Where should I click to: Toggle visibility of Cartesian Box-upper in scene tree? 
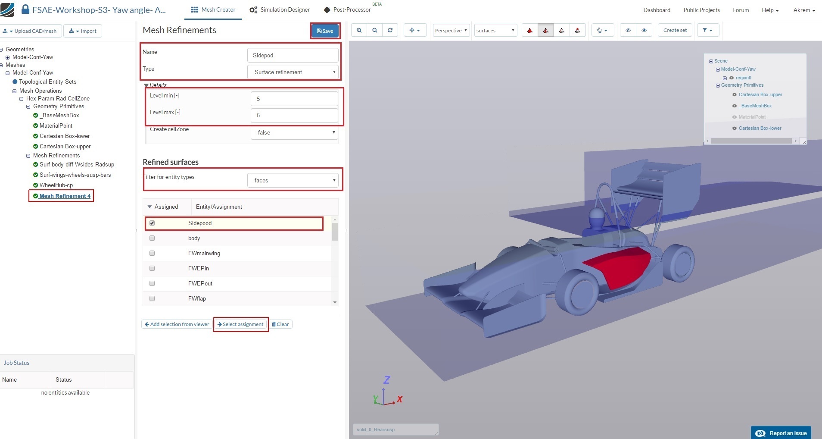[734, 94]
